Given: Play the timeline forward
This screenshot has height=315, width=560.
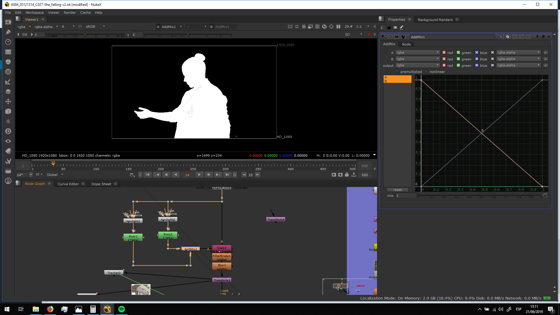Looking at the screenshot, I should pos(199,175).
